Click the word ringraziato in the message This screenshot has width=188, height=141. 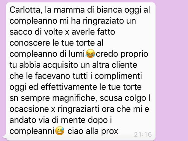click(103, 21)
